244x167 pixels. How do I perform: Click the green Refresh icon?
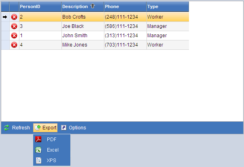click(6, 128)
